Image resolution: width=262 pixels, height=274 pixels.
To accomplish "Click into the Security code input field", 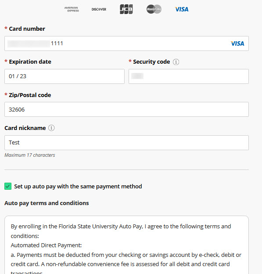I will coord(189,76).
